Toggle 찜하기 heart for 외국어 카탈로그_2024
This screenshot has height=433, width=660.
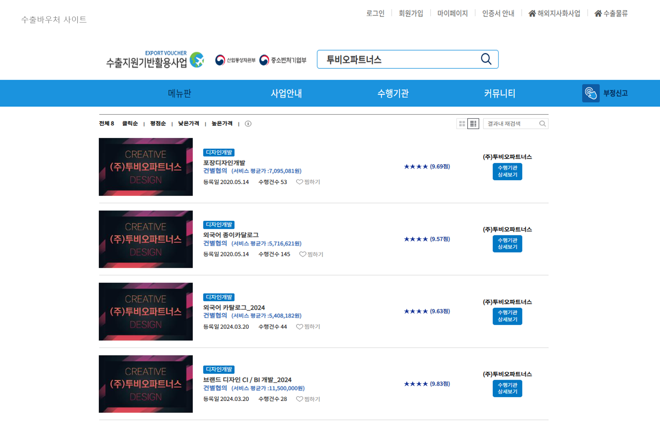[299, 327]
